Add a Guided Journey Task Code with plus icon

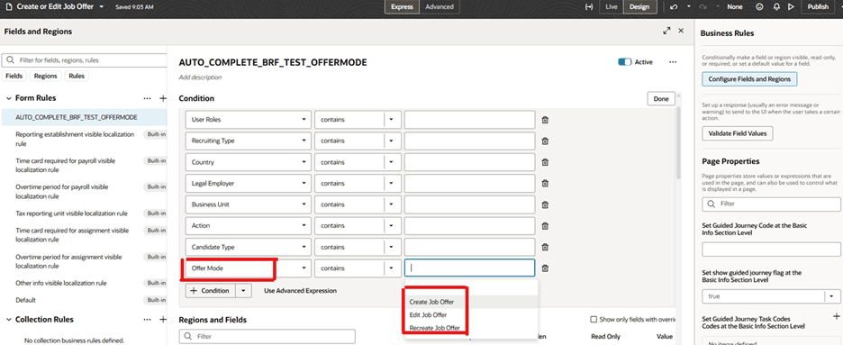836,317
